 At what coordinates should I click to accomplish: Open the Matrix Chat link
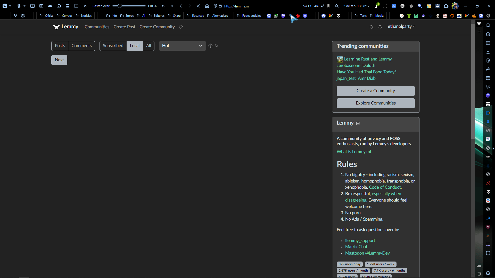click(x=356, y=247)
